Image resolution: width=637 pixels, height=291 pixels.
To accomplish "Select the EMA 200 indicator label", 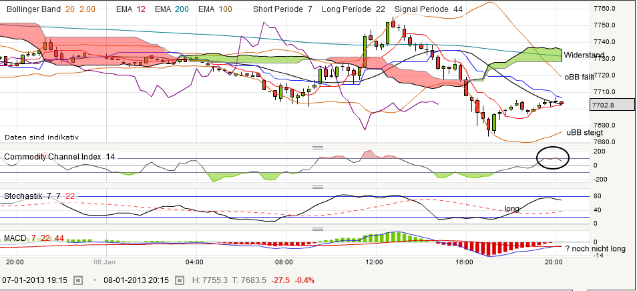I will [172, 9].
